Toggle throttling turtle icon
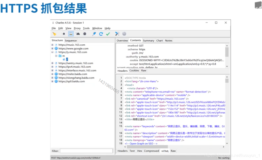 pyautogui.click(x=78, y=34)
